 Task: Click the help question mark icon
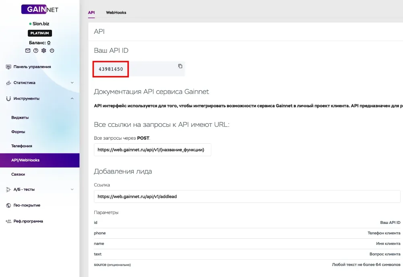(x=36, y=51)
